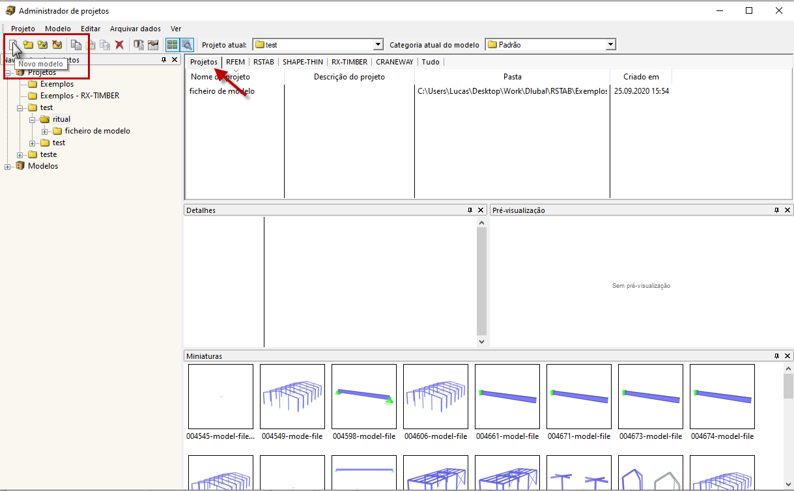Select the ficheiro de modelo table row
The width and height of the screenshot is (794, 491).
pos(429,91)
